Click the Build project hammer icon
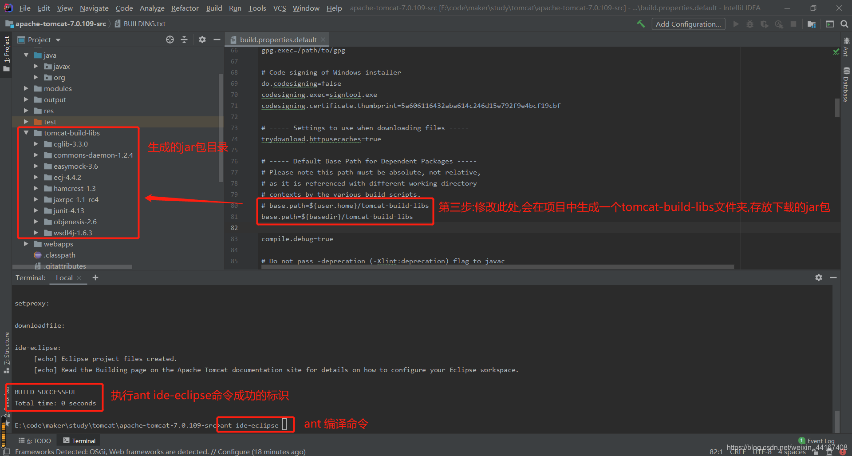 tap(641, 24)
